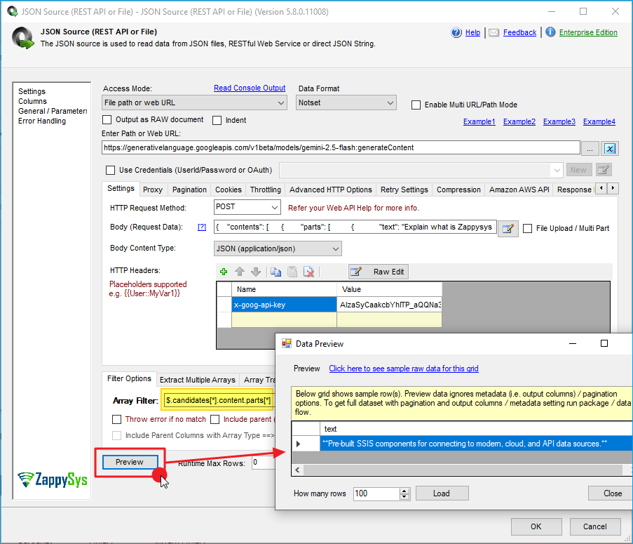
Task: Switch to the Pagination tab
Action: coord(189,190)
